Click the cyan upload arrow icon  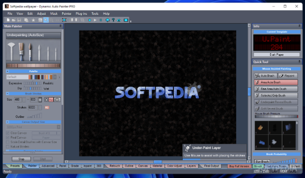click(119, 20)
